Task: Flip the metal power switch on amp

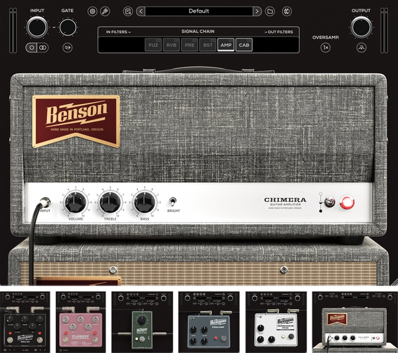Action: 330,202
